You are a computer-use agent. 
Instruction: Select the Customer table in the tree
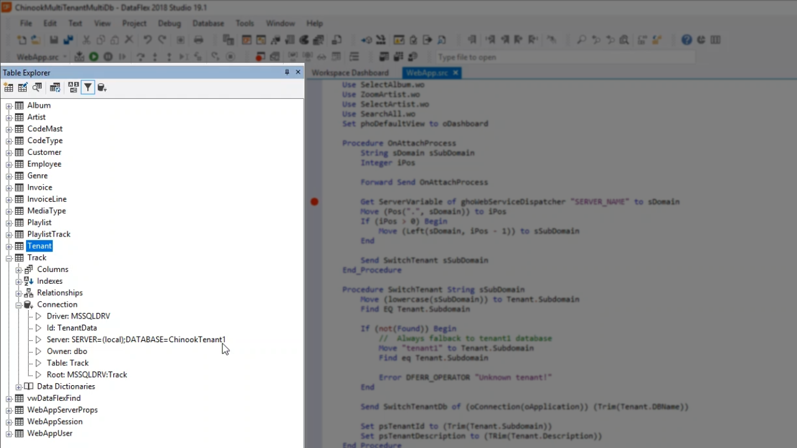44,152
